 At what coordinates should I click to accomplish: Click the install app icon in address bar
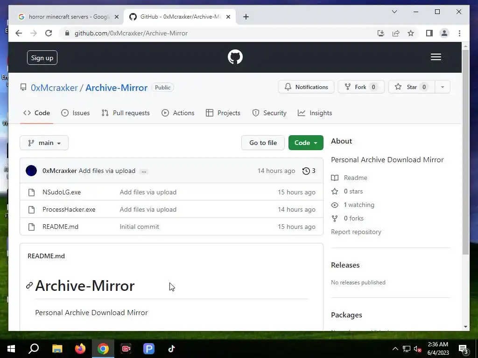tap(381, 33)
